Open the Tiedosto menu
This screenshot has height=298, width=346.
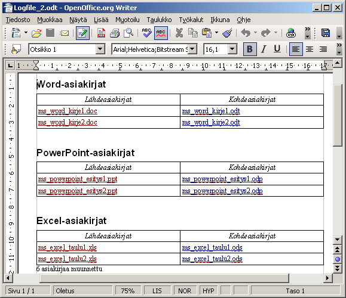[x=18, y=20]
